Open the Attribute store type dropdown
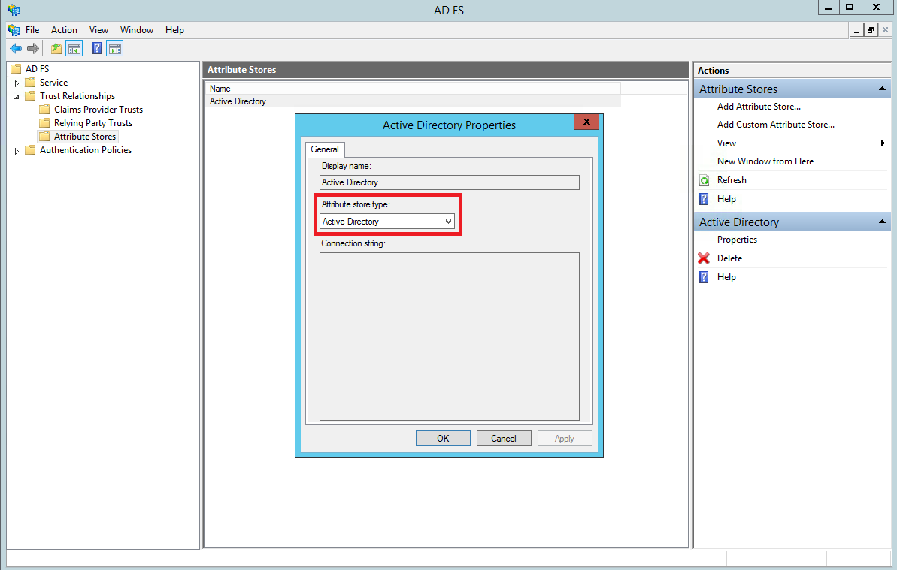Image resolution: width=897 pixels, height=570 pixels. pos(448,222)
